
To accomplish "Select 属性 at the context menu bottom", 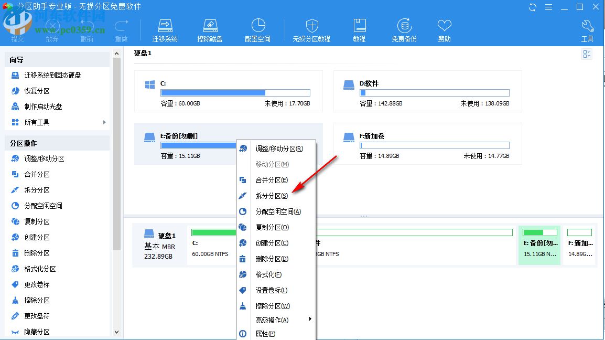I will click(265, 334).
